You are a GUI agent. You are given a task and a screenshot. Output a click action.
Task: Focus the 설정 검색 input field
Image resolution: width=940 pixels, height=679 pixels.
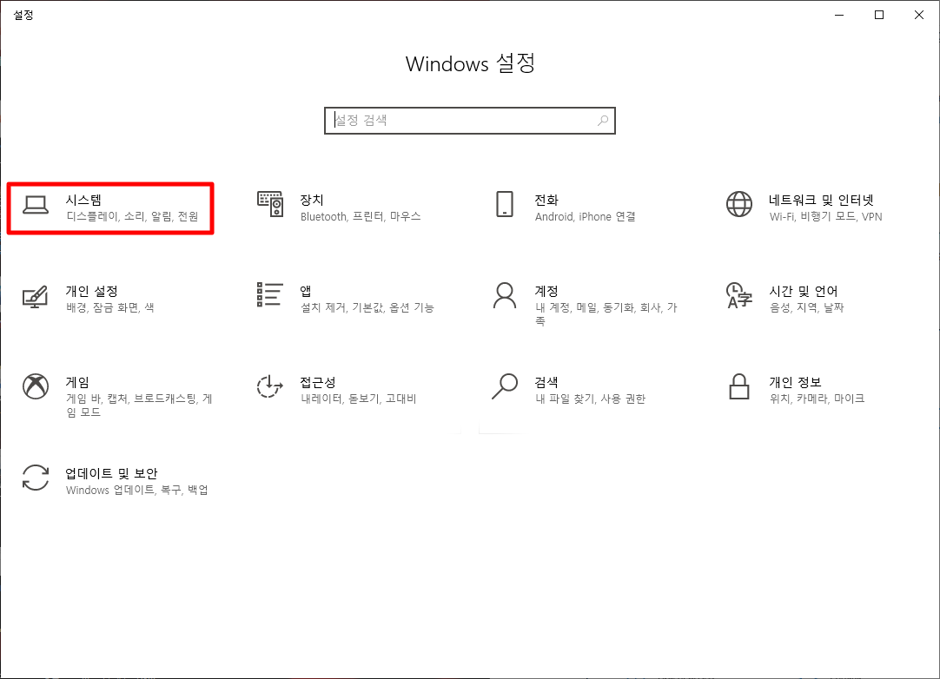470,121
